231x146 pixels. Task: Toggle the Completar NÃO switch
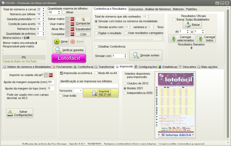(x=70, y=34)
